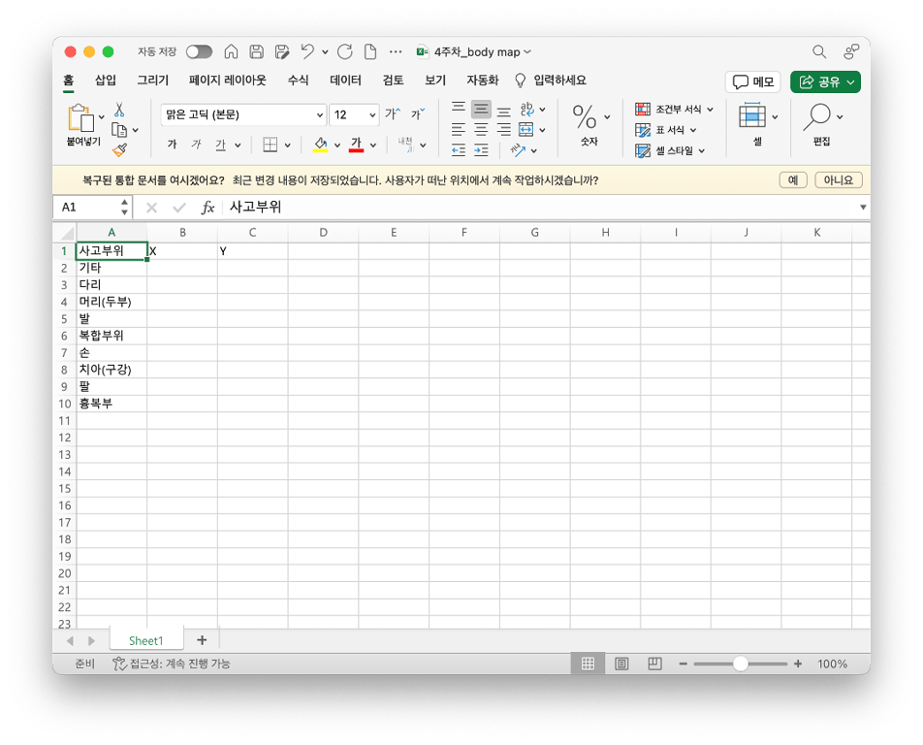Screen dimensions: 923x745
Task: Increase font size with larger 가
Action: [x=393, y=113]
